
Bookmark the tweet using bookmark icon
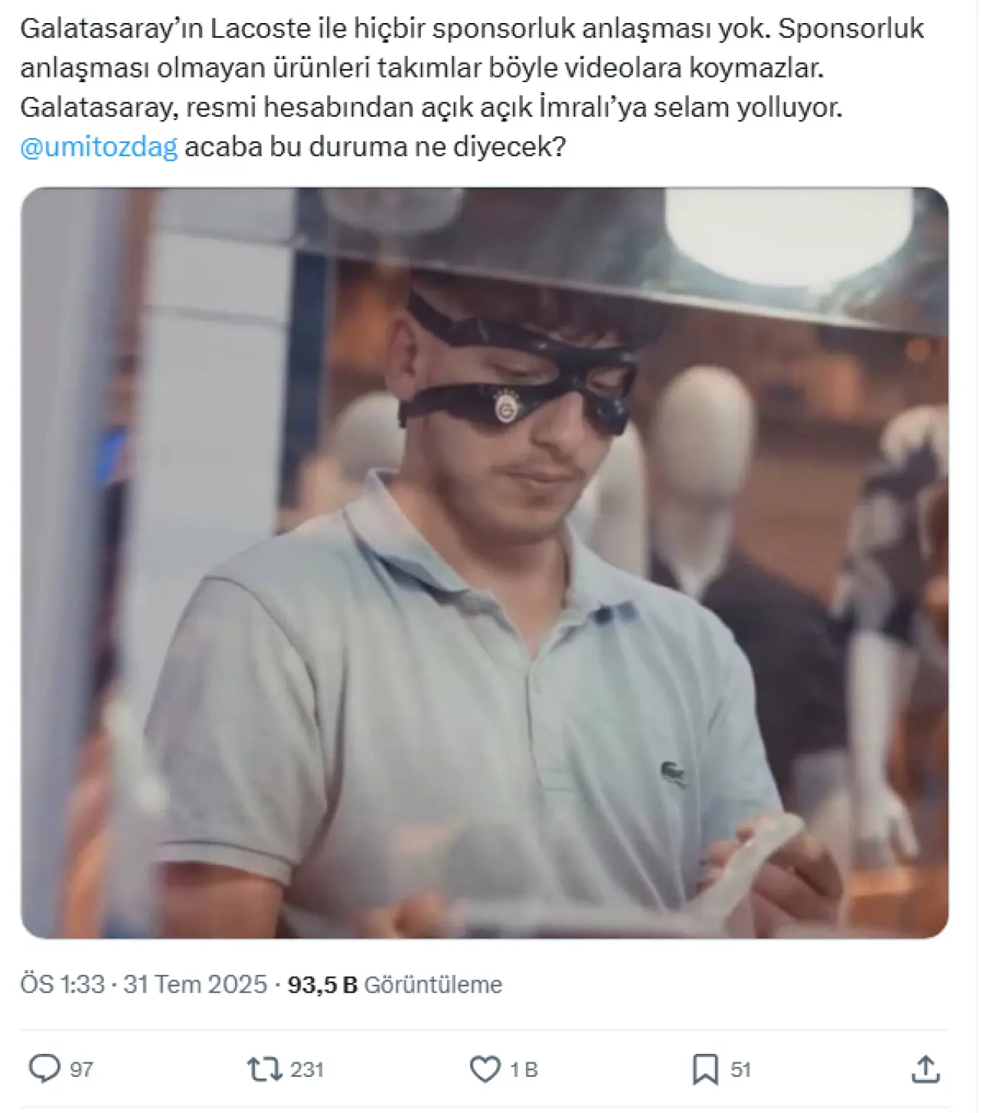click(705, 1069)
